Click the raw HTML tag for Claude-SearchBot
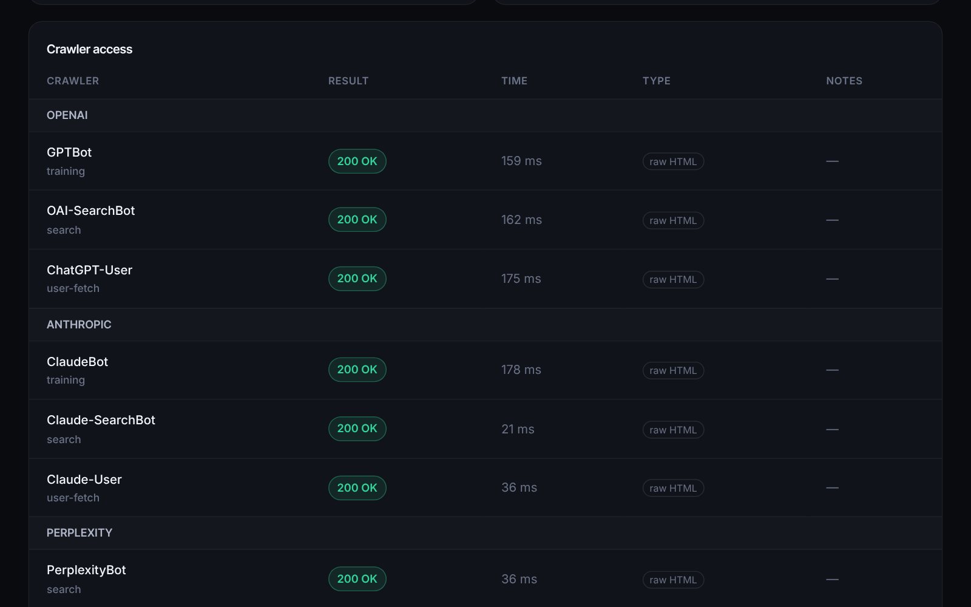971x607 pixels. [673, 430]
